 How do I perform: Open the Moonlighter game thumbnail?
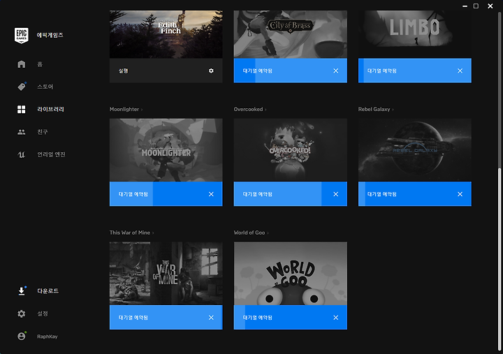click(166, 150)
